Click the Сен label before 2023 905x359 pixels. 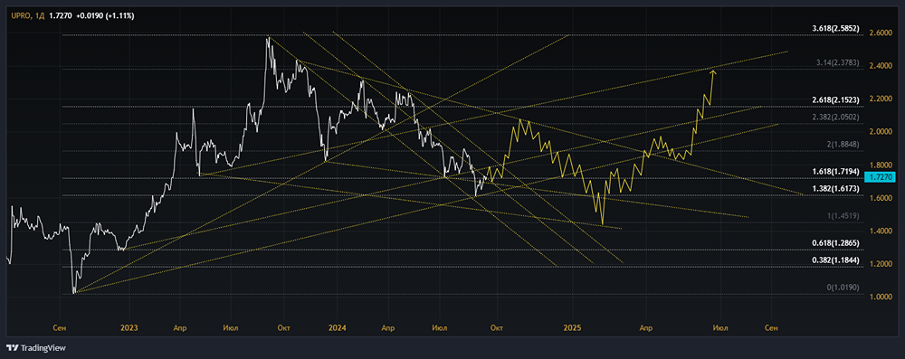59,328
